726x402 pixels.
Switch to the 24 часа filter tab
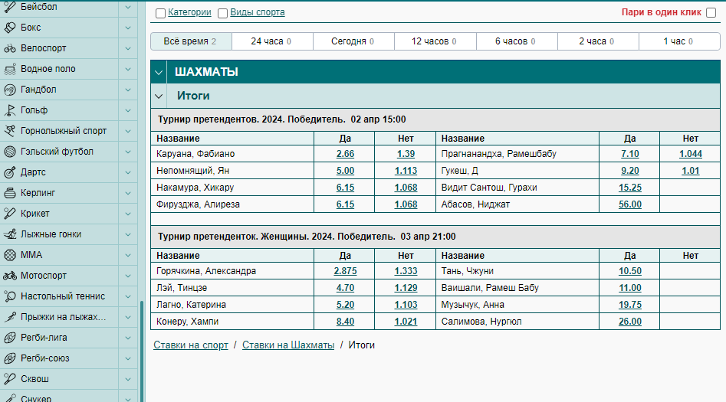(272, 41)
